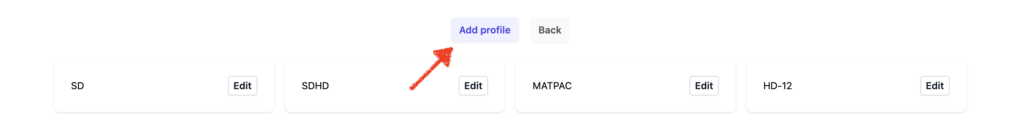Select the SD profile name text

[77, 86]
